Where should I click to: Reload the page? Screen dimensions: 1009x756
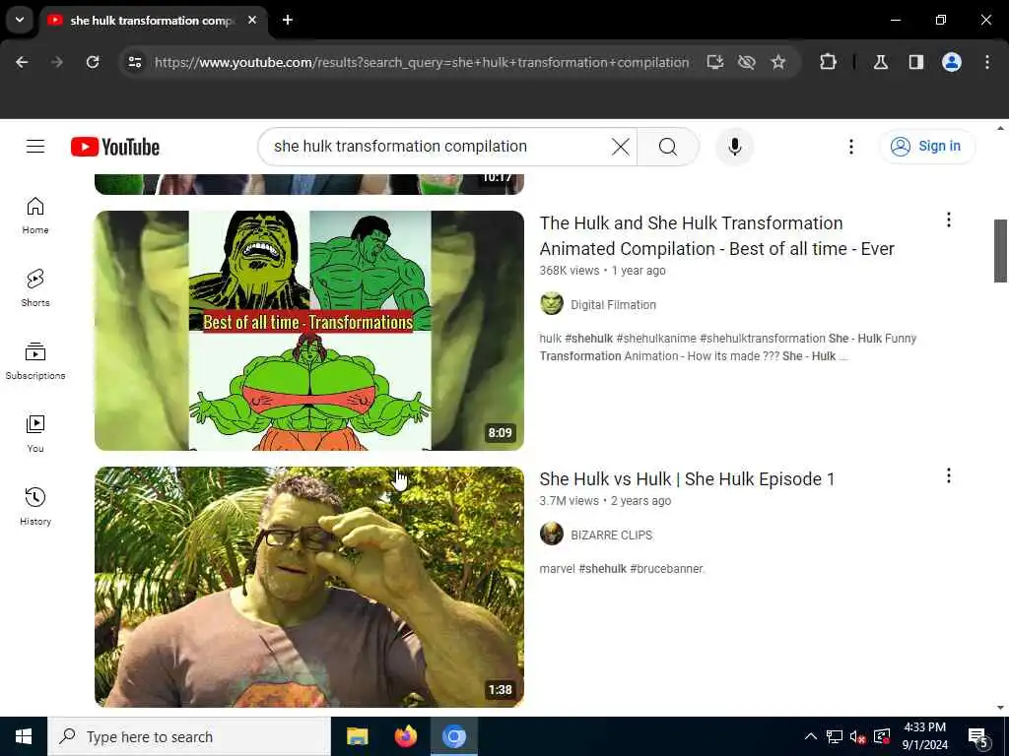[93, 62]
